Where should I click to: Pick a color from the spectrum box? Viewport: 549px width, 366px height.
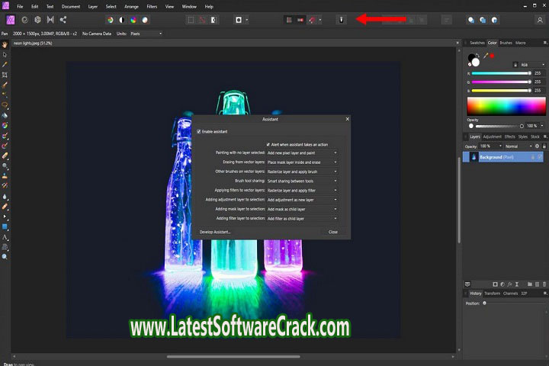(x=506, y=107)
